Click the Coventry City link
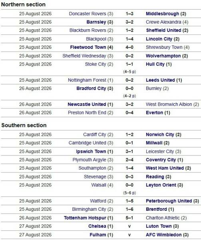201x240 pixels. pos(161,160)
